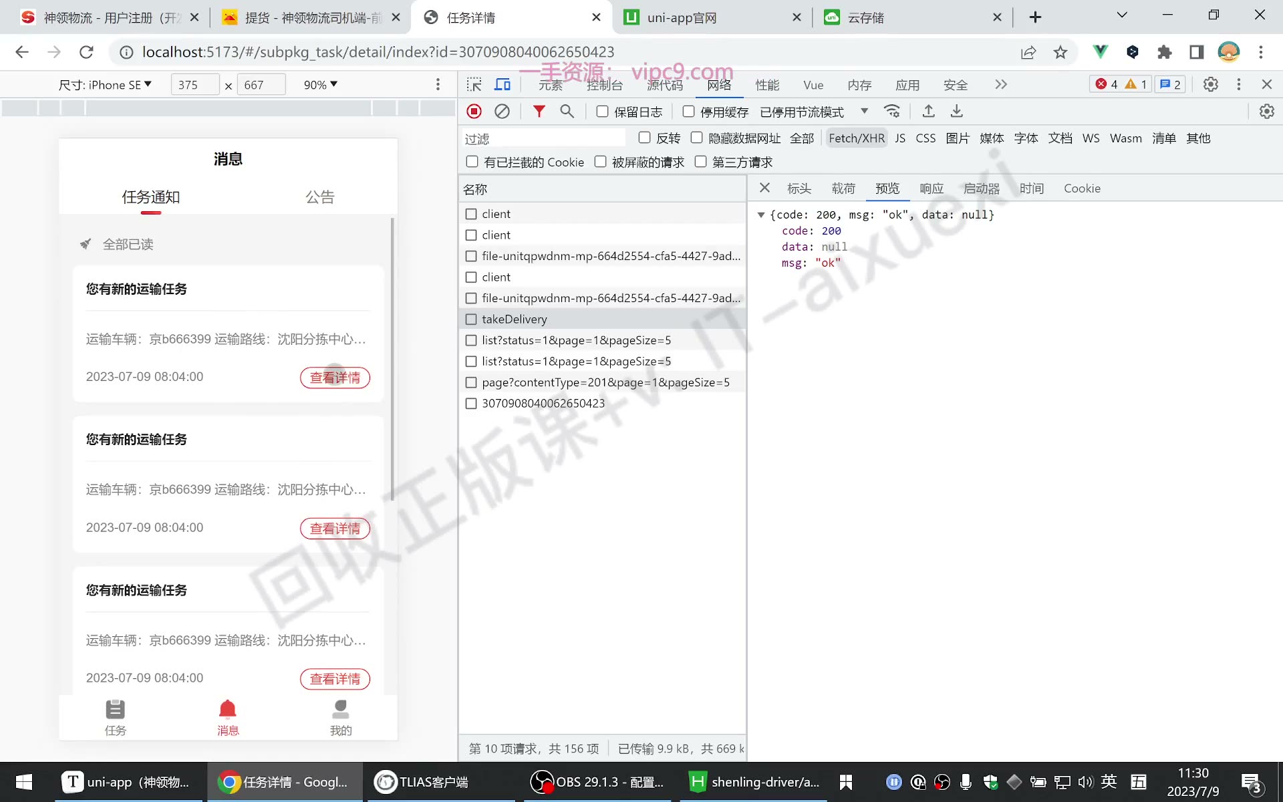Click the record network log icon

click(x=474, y=112)
